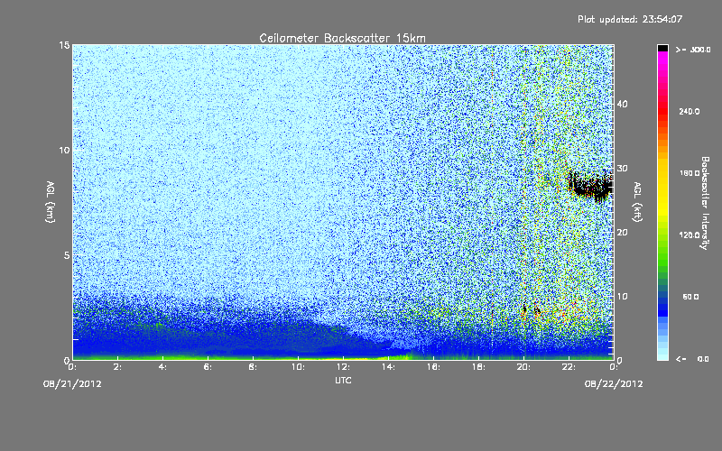Image resolution: width=722 pixels, height=451 pixels.
Task: Click the "40" tick on the kft axis
Action: click(622, 104)
